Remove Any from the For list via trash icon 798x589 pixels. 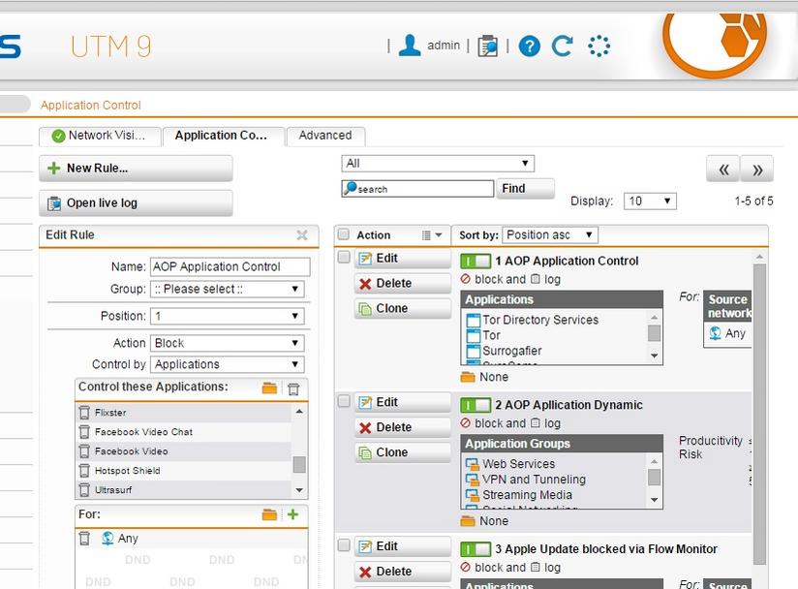pyautogui.click(x=84, y=538)
